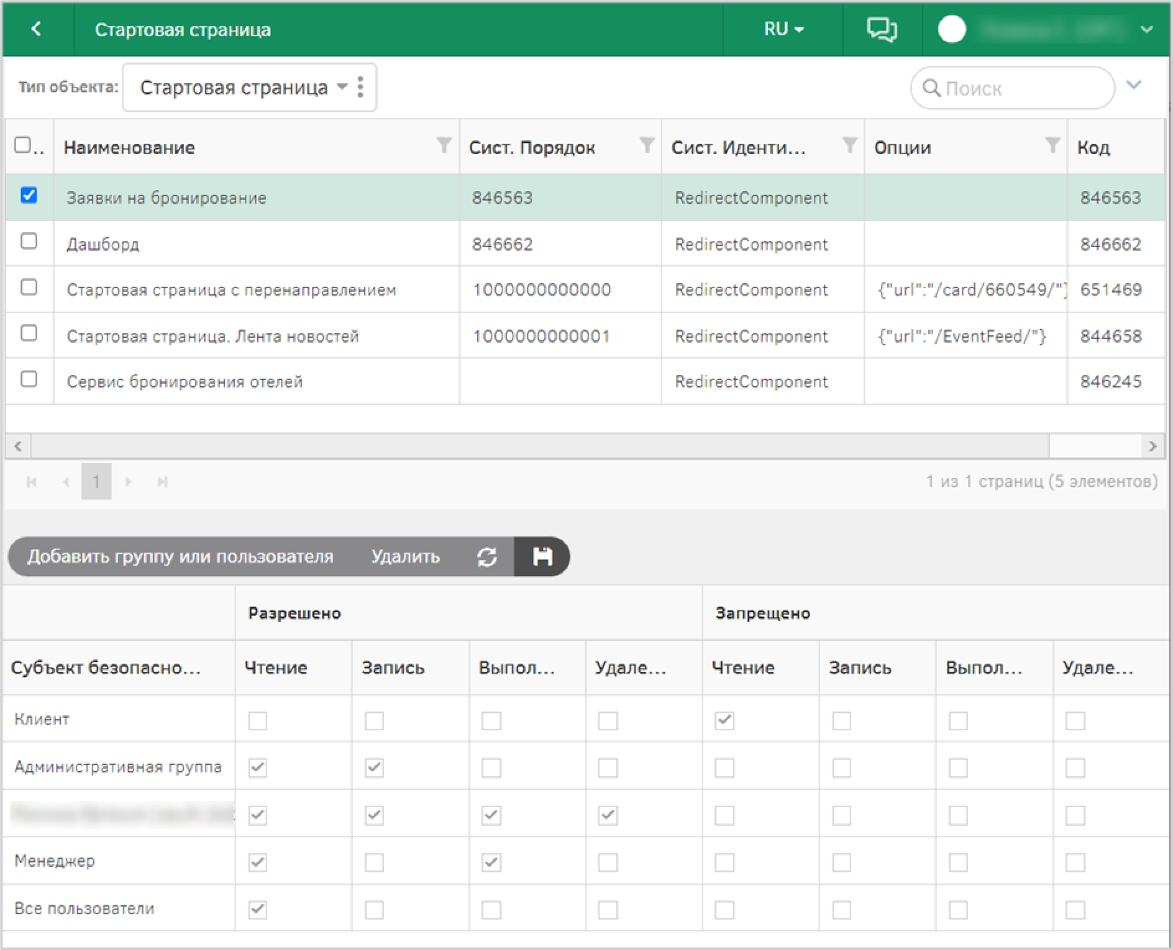Click the 1000000000000 order cell
Viewport: 1173px width, 950px height.
pyautogui.click(x=560, y=290)
